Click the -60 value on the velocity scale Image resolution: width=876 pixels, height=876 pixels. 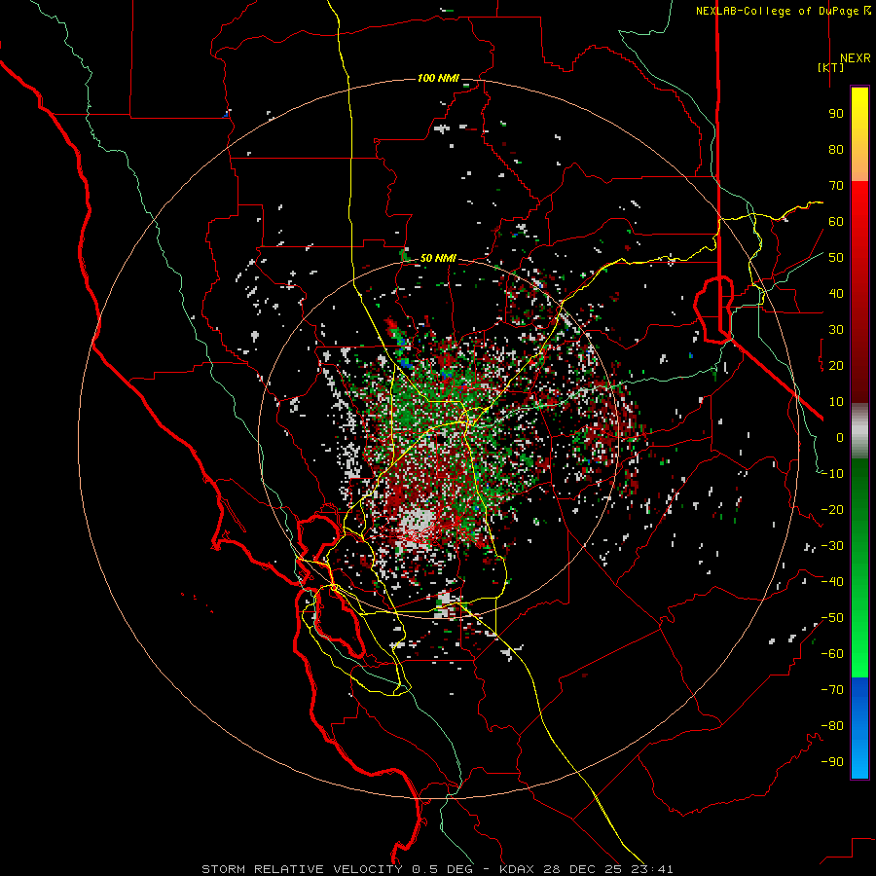click(832, 654)
